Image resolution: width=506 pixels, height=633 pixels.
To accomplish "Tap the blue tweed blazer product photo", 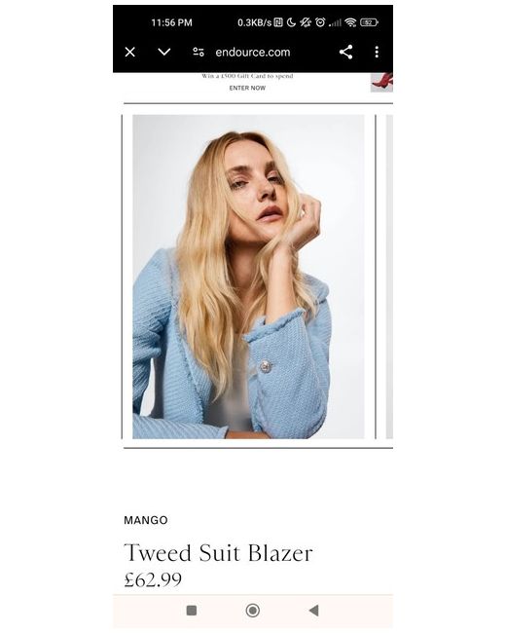I will coord(248,277).
